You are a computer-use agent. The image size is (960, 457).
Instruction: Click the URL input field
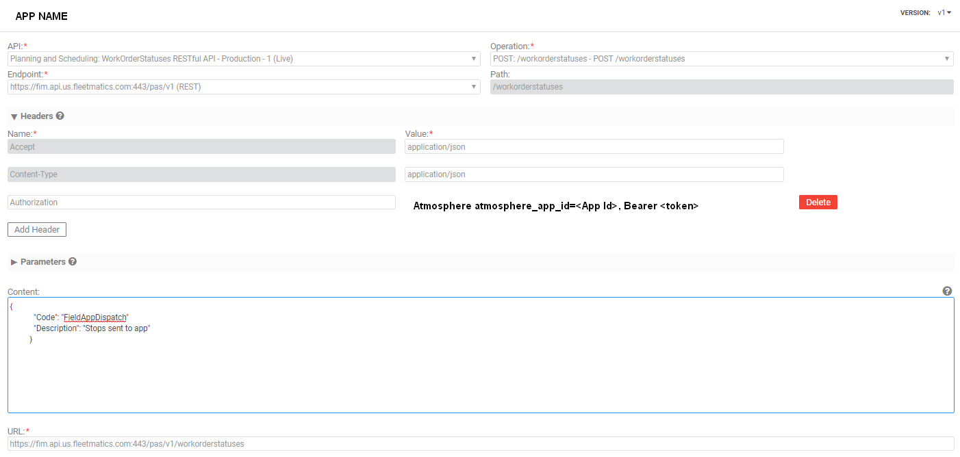[479, 443]
